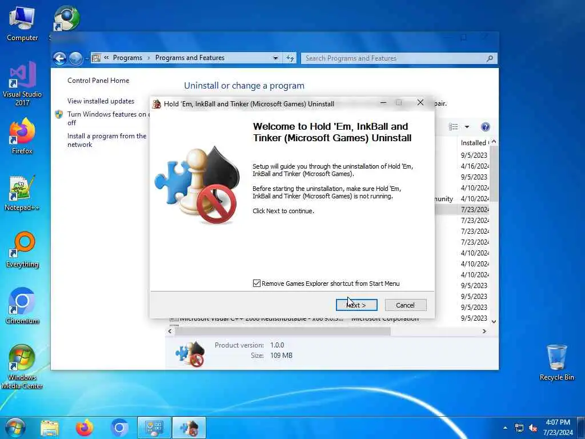Open Everything desktop shortcut
The width and height of the screenshot is (585, 439).
coord(22,250)
